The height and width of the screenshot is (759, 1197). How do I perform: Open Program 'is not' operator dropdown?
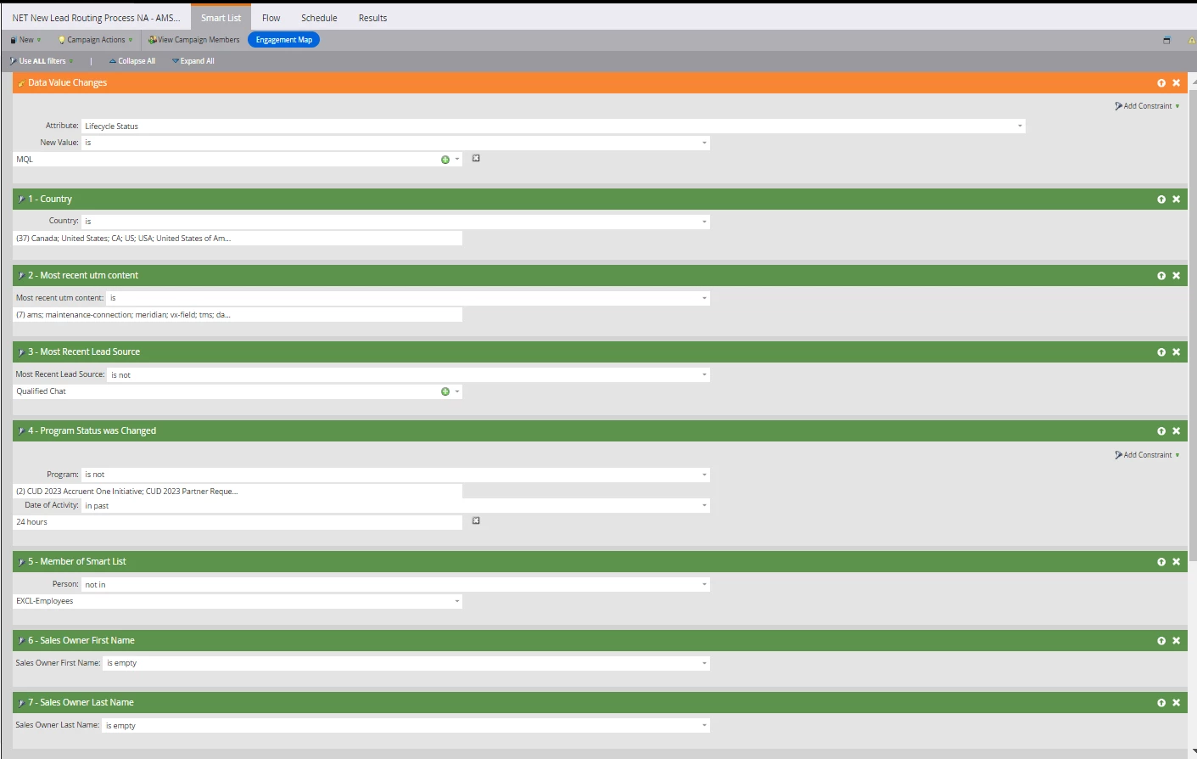[x=704, y=475]
